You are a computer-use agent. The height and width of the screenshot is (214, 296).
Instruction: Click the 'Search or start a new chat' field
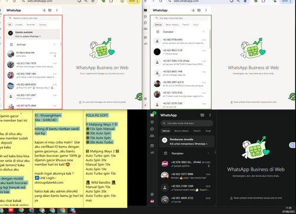pos(33,18)
